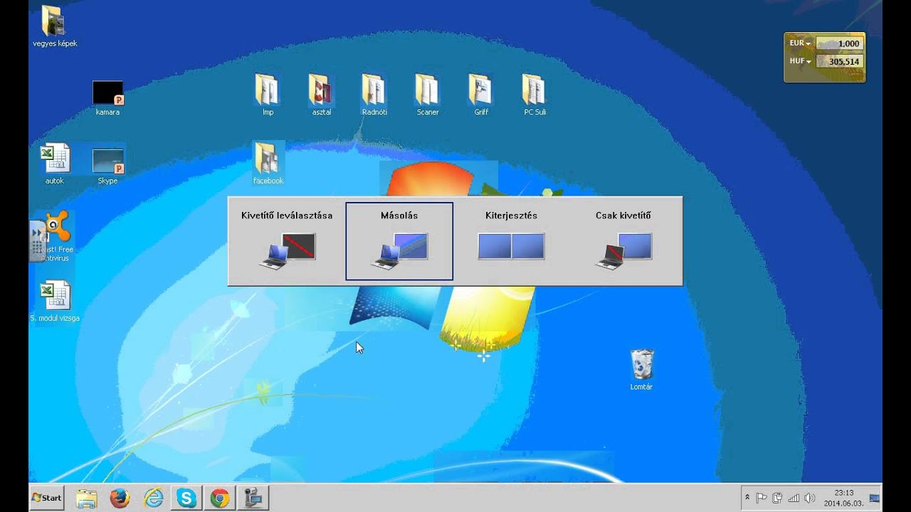
Task: Open the Radnóti folder
Action: tap(374, 95)
